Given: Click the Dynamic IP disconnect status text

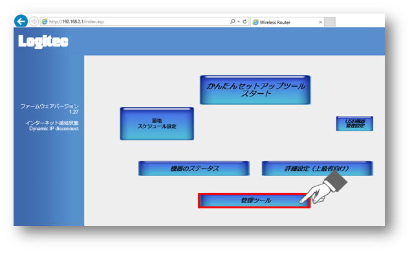Looking at the screenshot, I should click(54, 129).
